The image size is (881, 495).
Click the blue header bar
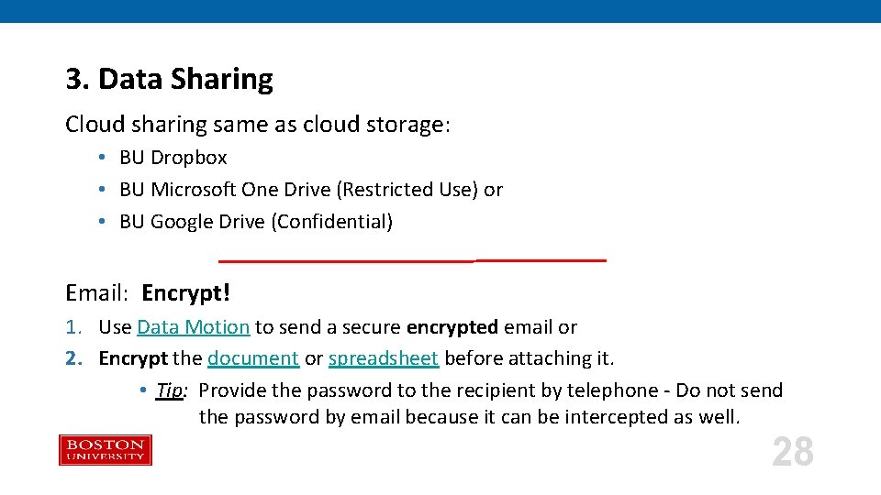(x=440, y=11)
